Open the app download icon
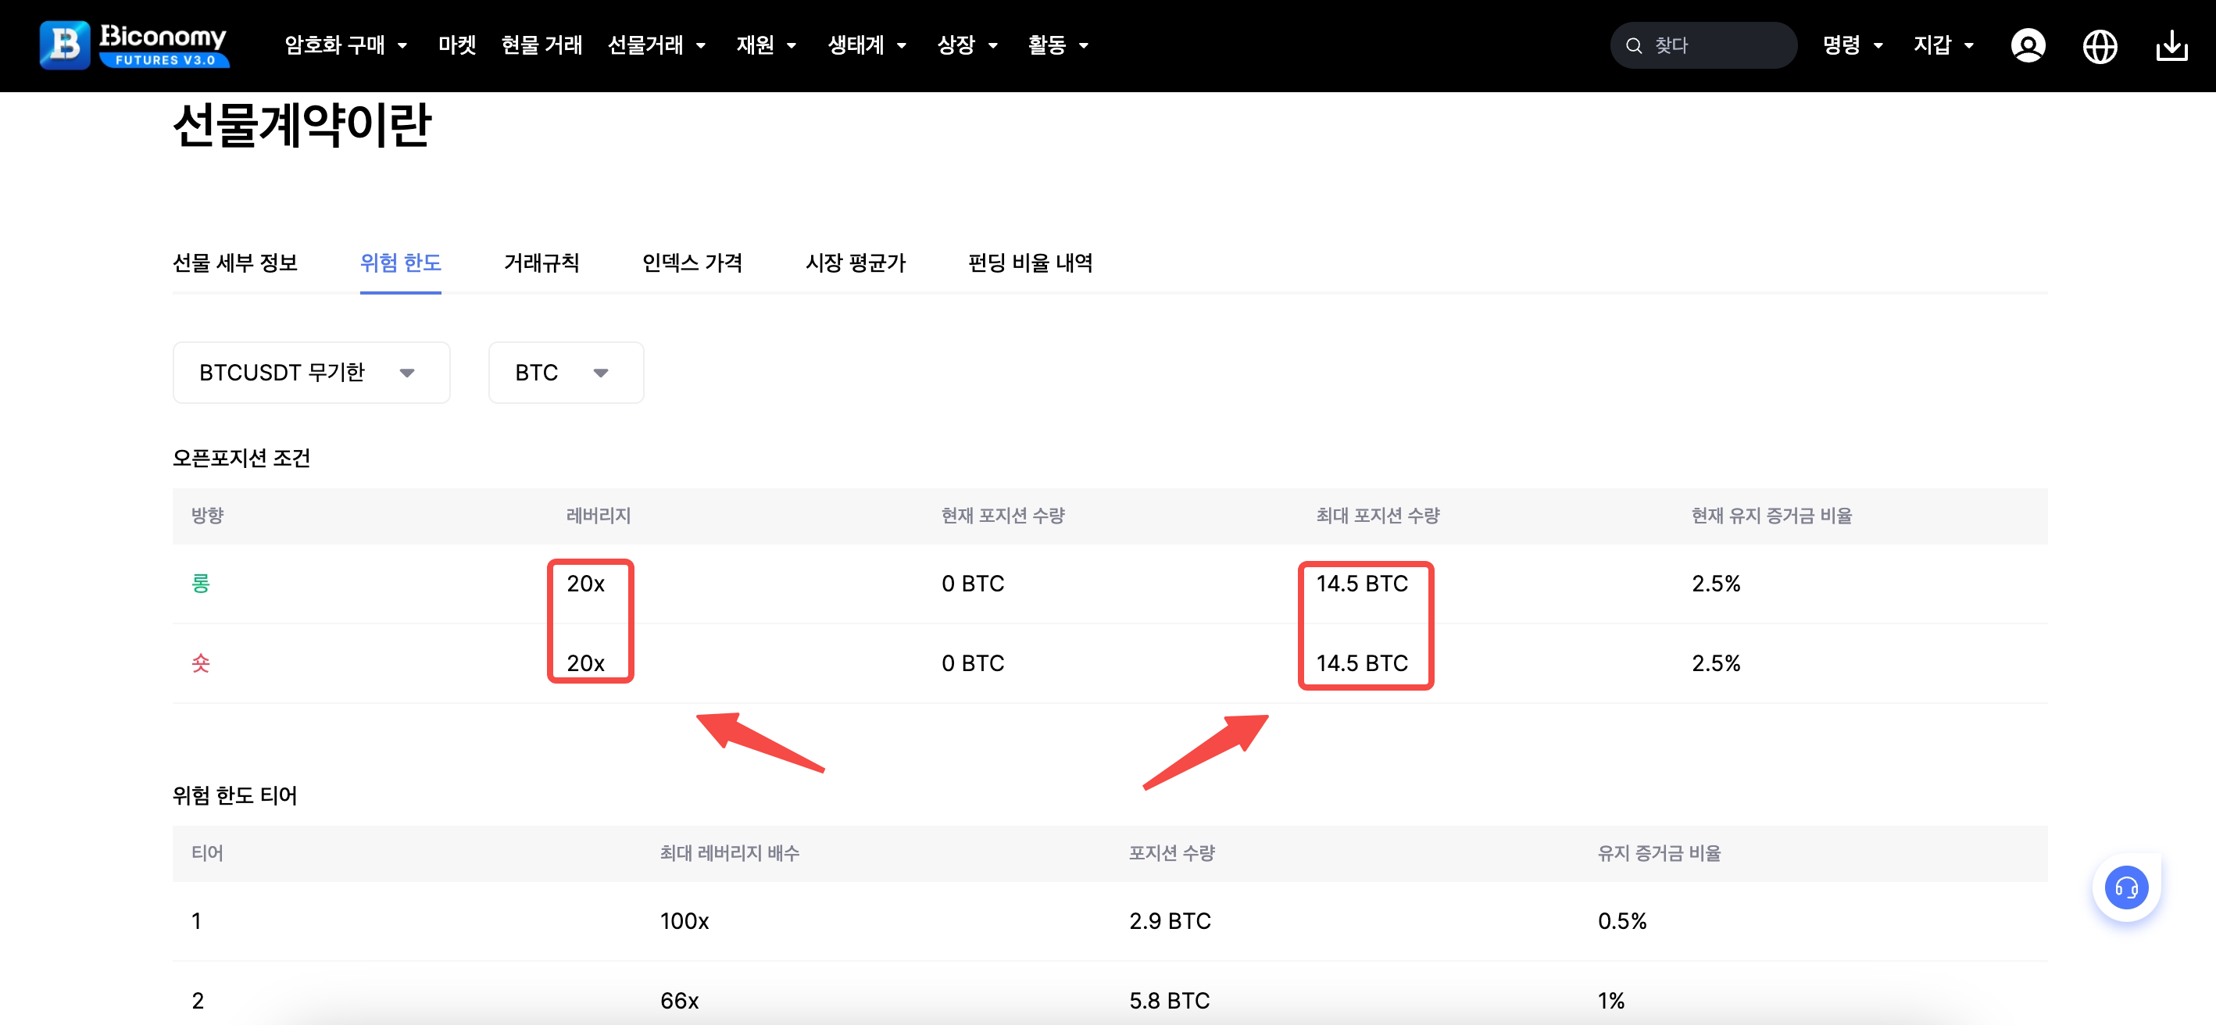Image resolution: width=2216 pixels, height=1025 pixels. 2172,45
